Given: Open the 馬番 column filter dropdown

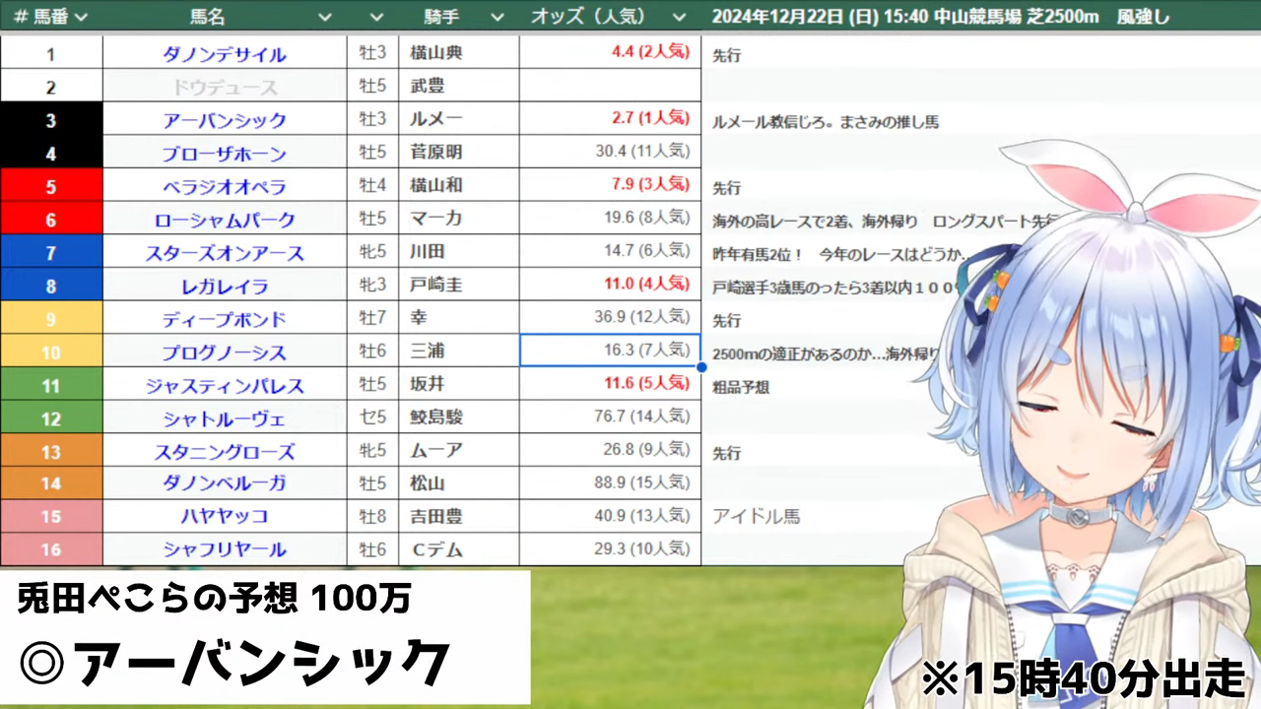Looking at the screenshot, I should 81,17.
